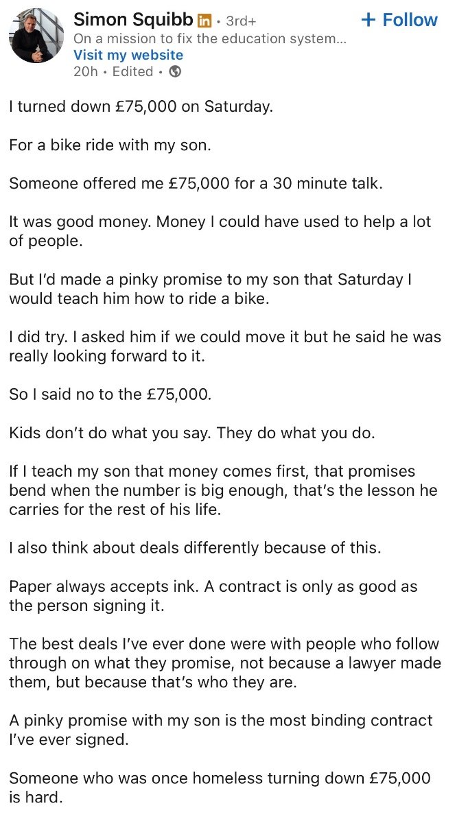Image resolution: width=457 pixels, height=823 pixels.
Task: Click the "pinky promise to my son that Saturday" paragraph
Action: pyautogui.click(x=220, y=289)
